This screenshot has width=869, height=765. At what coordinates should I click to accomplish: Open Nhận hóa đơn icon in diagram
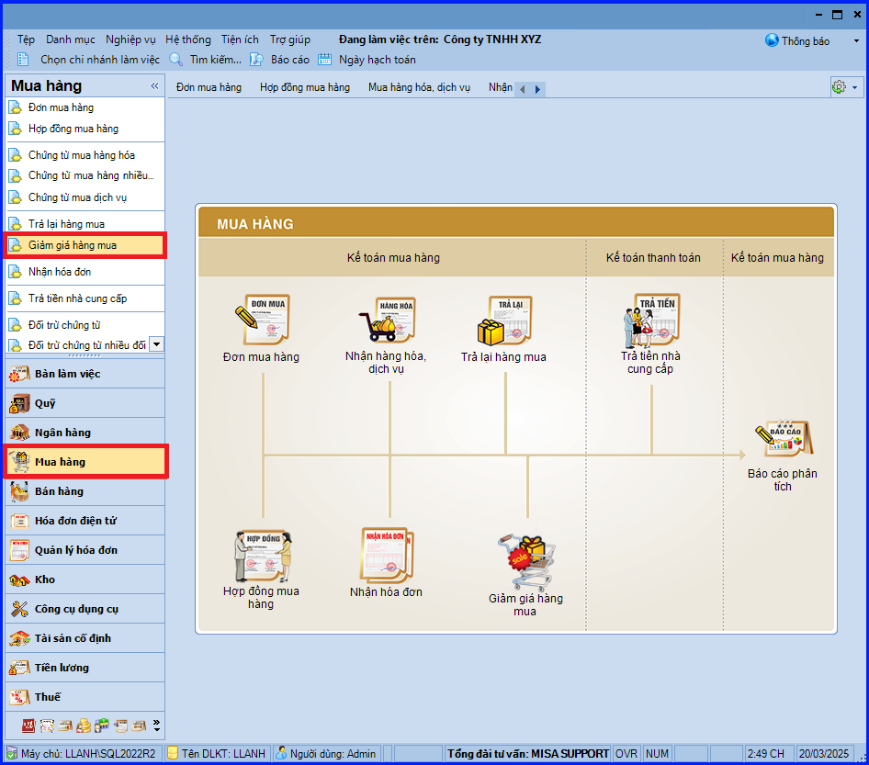pos(387,556)
